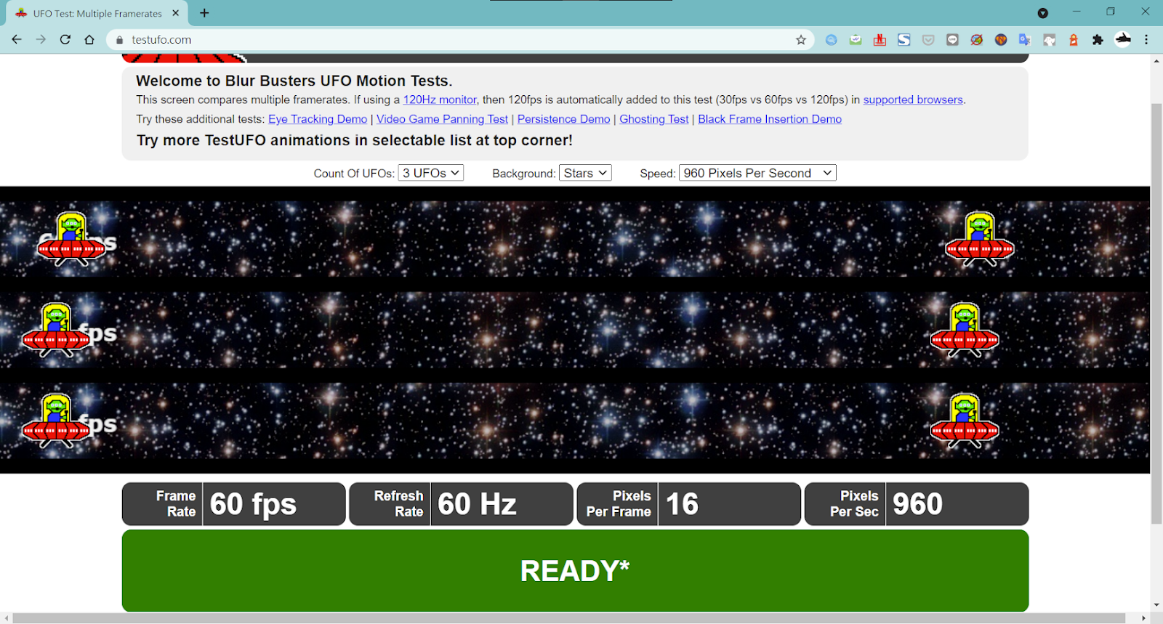Click the vertical page scrollbar thumb

[1156, 314]
